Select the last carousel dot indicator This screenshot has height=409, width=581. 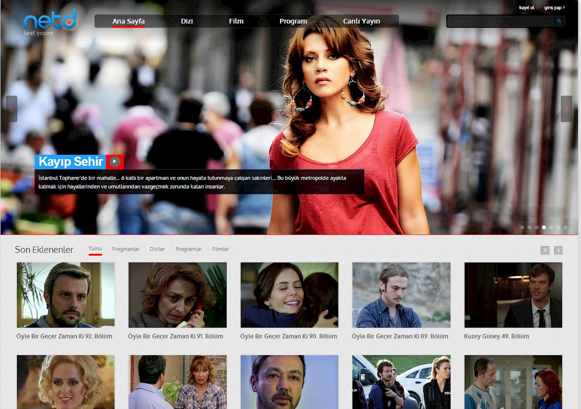[566, 227]
